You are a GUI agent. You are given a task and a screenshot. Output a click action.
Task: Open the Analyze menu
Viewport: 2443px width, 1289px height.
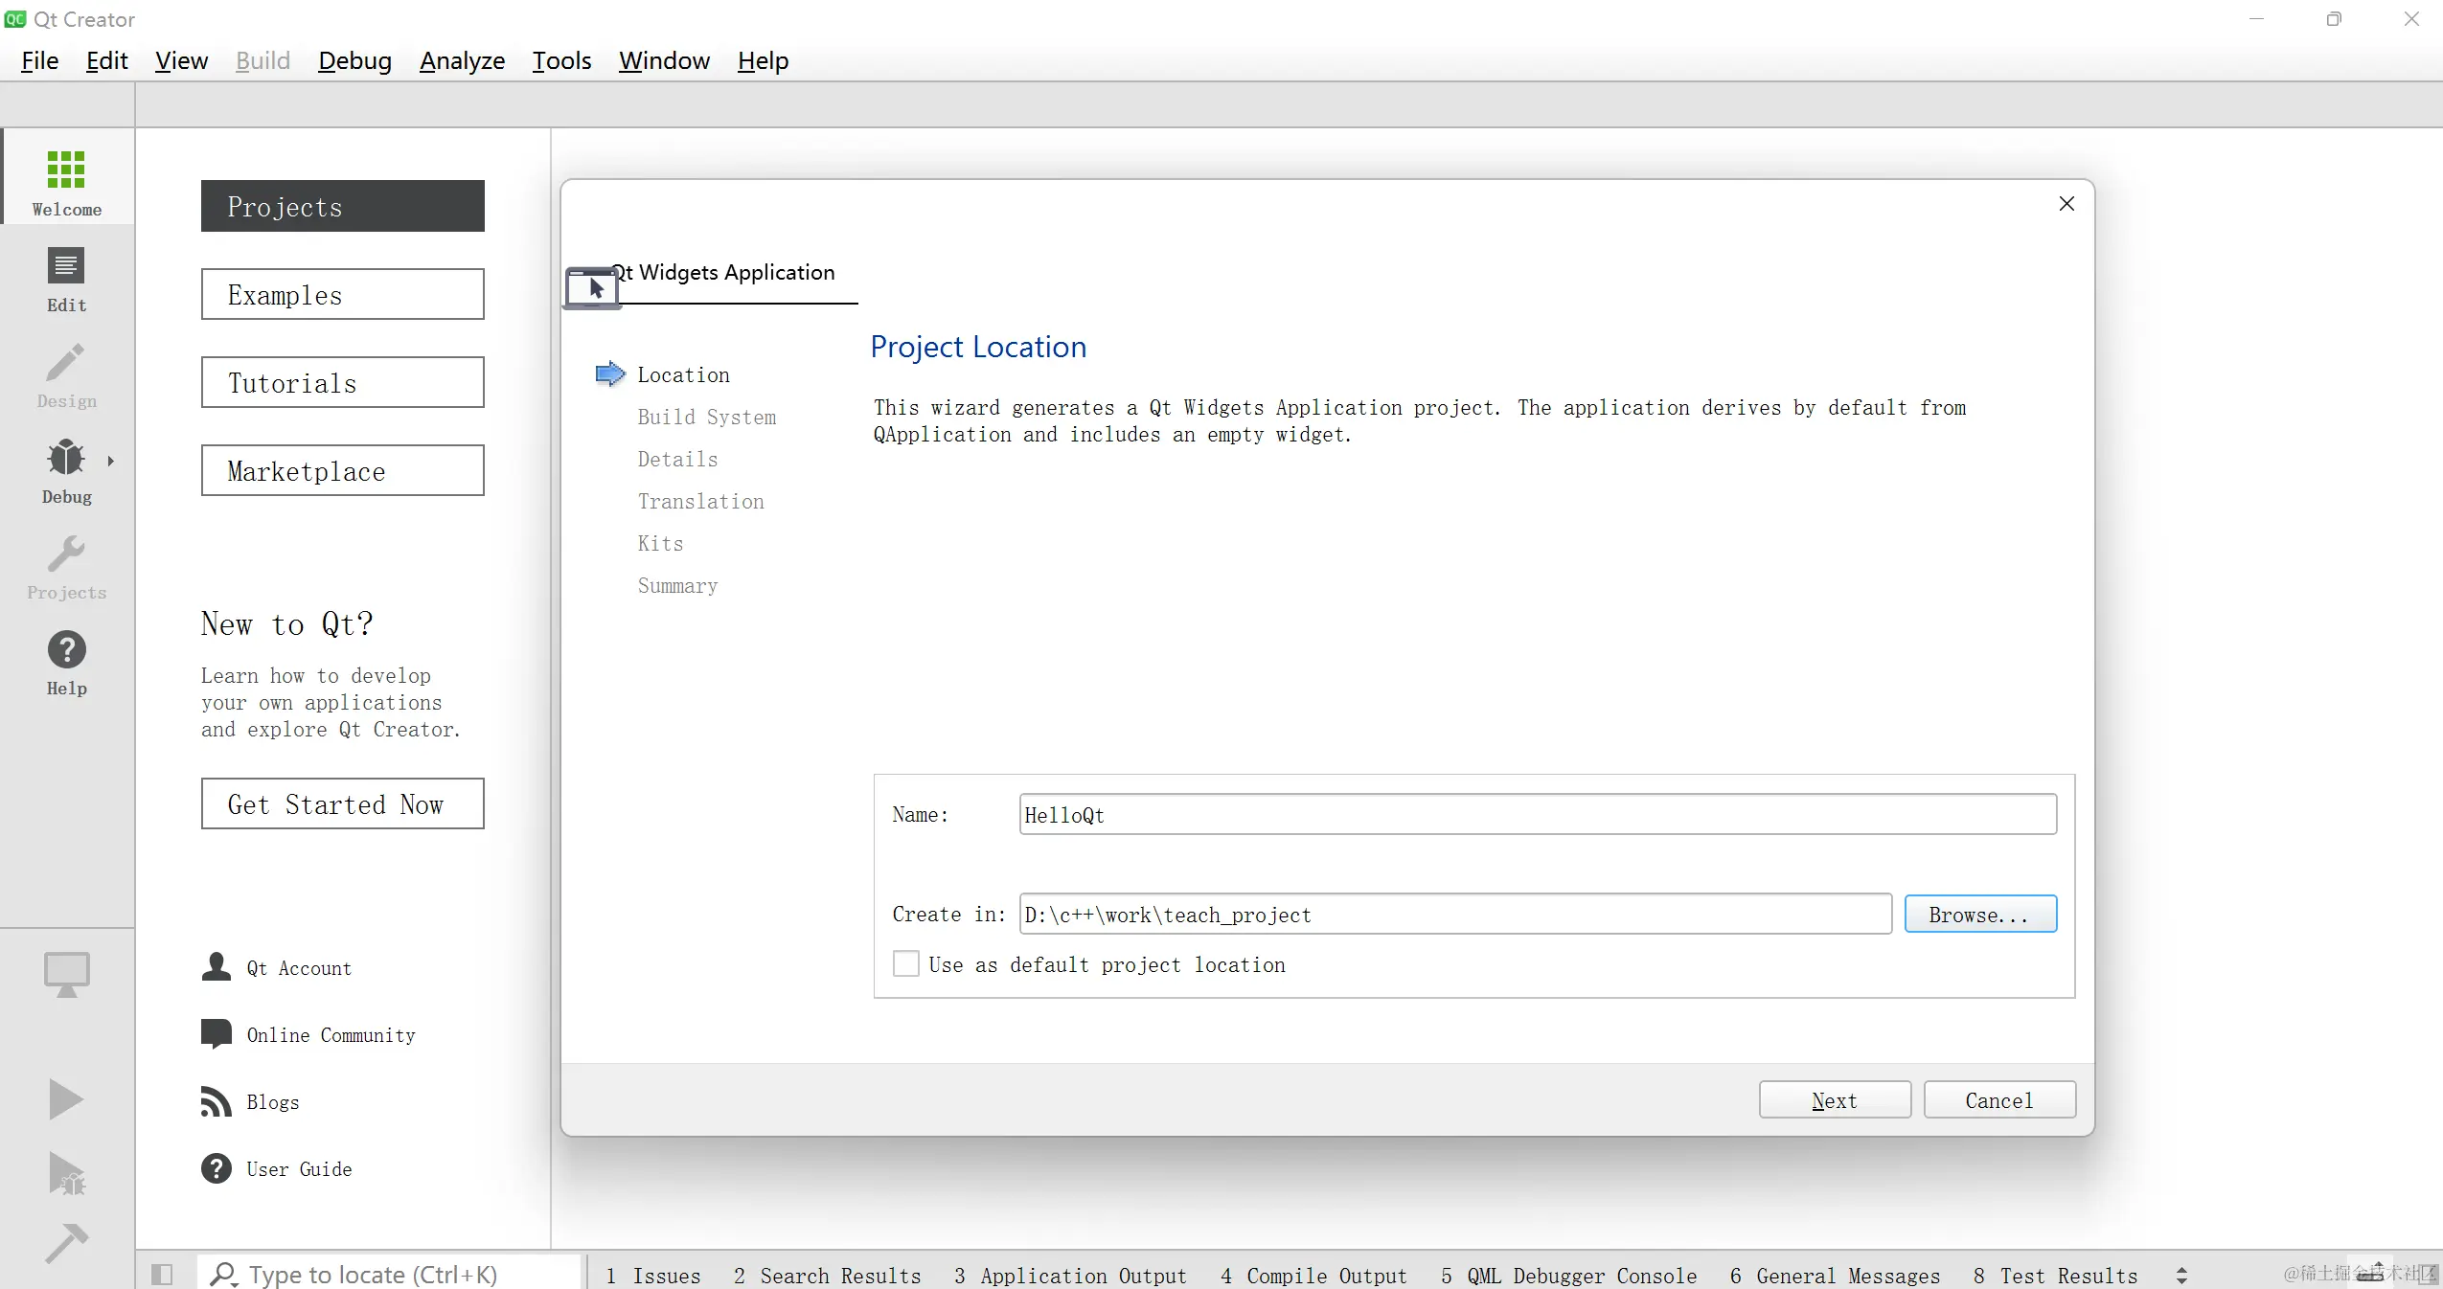click(462, 61)
